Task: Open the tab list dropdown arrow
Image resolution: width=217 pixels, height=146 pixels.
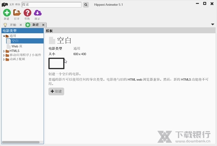Action: (x=213, y=24)
